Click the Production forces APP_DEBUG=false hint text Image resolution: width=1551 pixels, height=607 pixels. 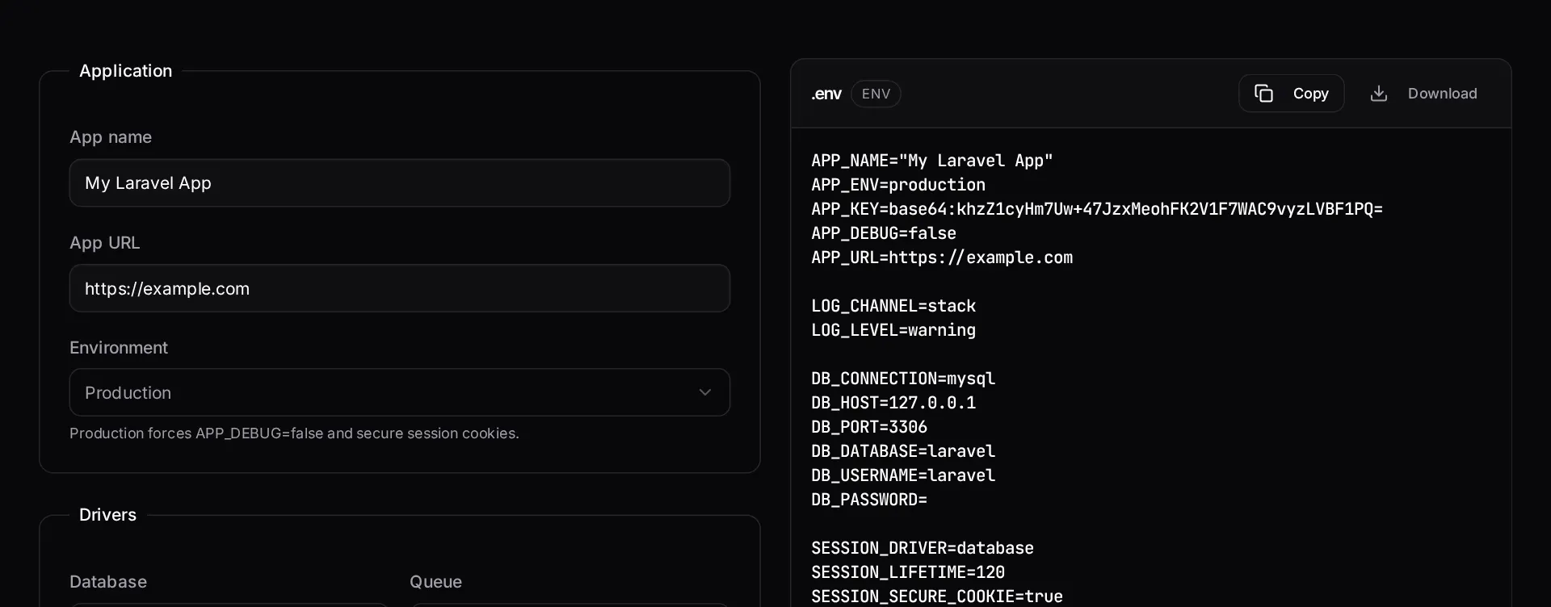pos(294,433)
